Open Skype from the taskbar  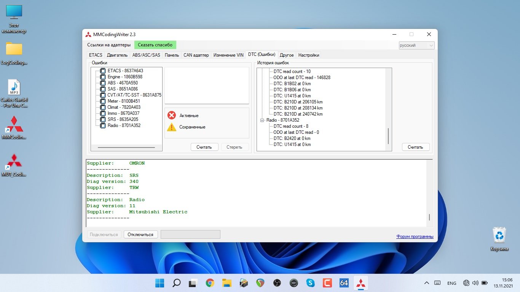[311, 283]
